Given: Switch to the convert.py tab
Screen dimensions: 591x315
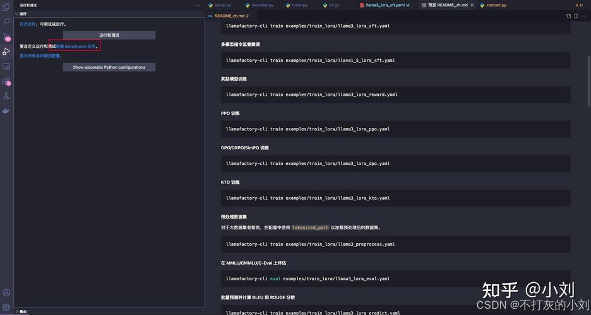Looking at the screenshot, I should pyautogui.click(x=493, y=5).
